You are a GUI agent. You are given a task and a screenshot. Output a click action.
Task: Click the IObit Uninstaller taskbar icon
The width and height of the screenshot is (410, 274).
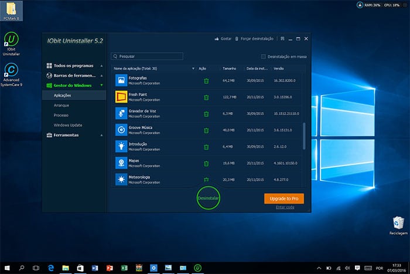coord(198,268)
